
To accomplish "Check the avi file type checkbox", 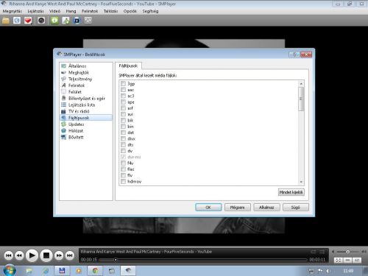I will tap(123, 114).
